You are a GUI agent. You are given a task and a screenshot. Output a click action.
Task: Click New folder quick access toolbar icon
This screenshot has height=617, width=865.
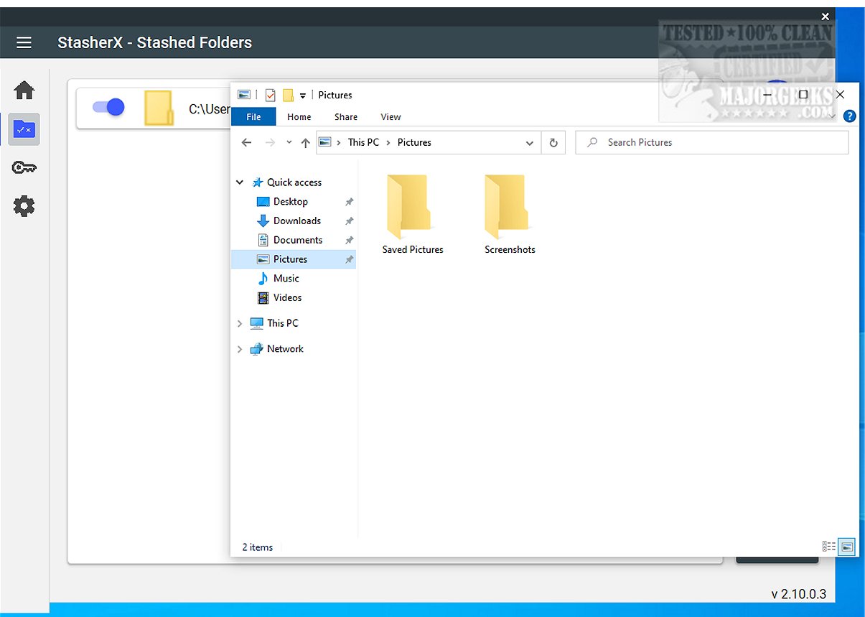click(x=288, y=95)
